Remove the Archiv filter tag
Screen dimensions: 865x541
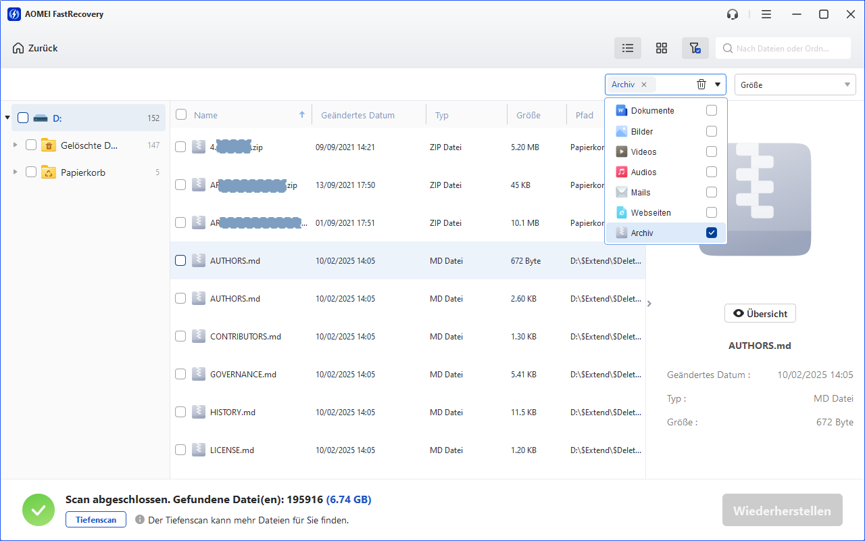click(644, 85)
